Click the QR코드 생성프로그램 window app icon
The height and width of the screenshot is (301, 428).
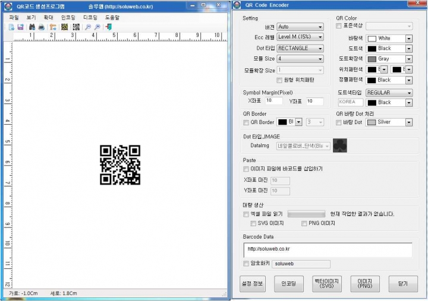click(8, 7)
